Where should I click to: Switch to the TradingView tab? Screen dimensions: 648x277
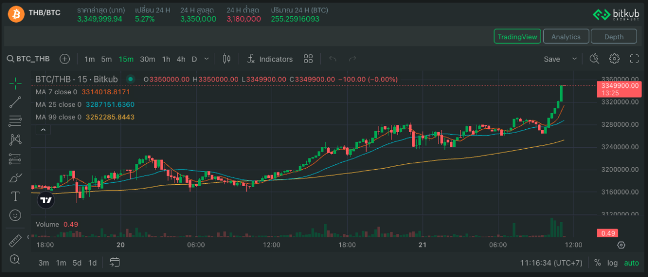(517, 36)
